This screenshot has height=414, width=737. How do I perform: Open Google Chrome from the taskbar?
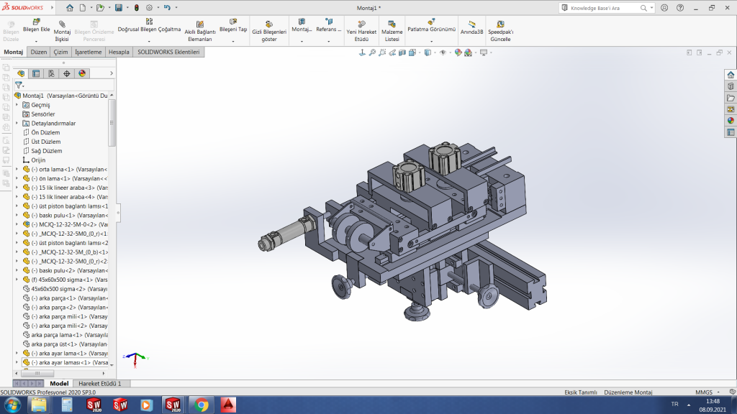(200, 405)
